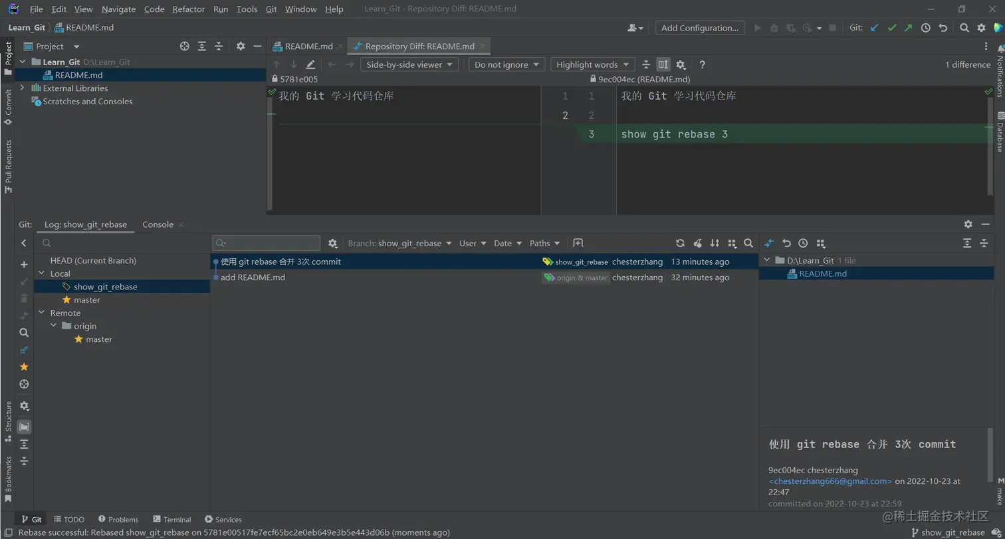
Task: Click the green Git commit checkmark icon
Action: tap(892, 28)
